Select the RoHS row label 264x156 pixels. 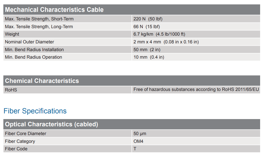11,90
